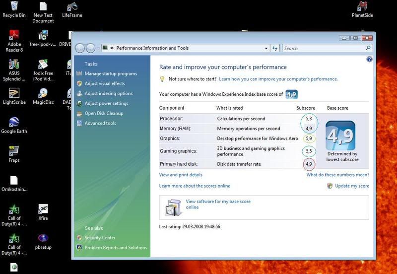
Task: Click Learn how you can improve performance link
Action: tap(278, 79)
